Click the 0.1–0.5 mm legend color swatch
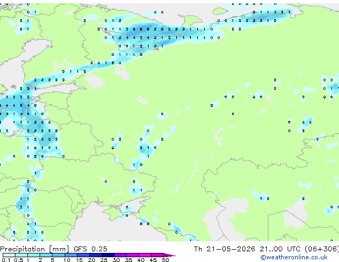The width and height of the screenshot is (339, 262). tap(9, 255)
